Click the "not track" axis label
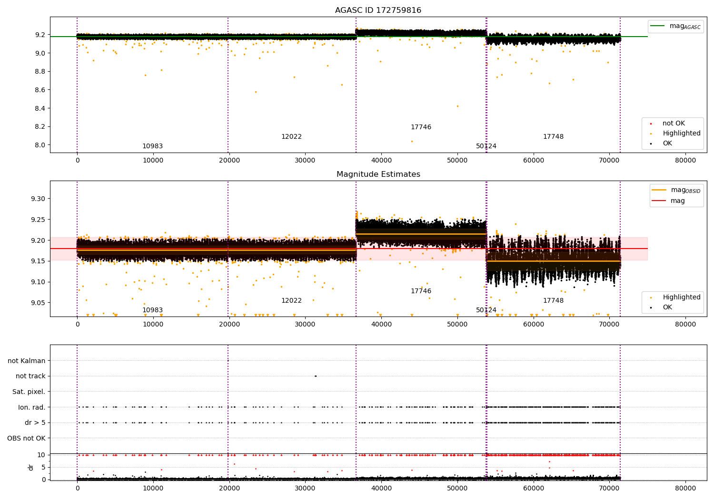The width and height of the screenshot is (714, 499). tap(30, 376)
